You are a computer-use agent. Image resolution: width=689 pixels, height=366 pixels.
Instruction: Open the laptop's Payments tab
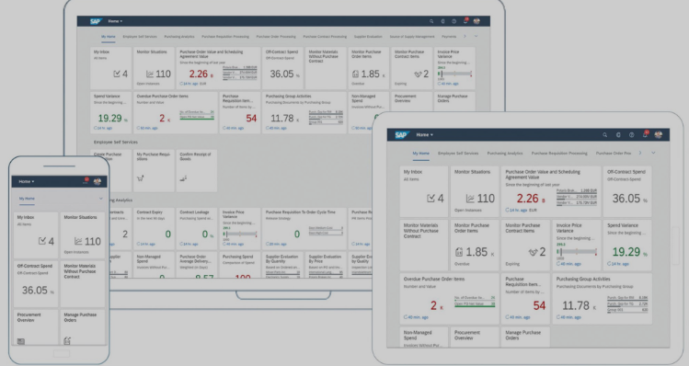449,37
